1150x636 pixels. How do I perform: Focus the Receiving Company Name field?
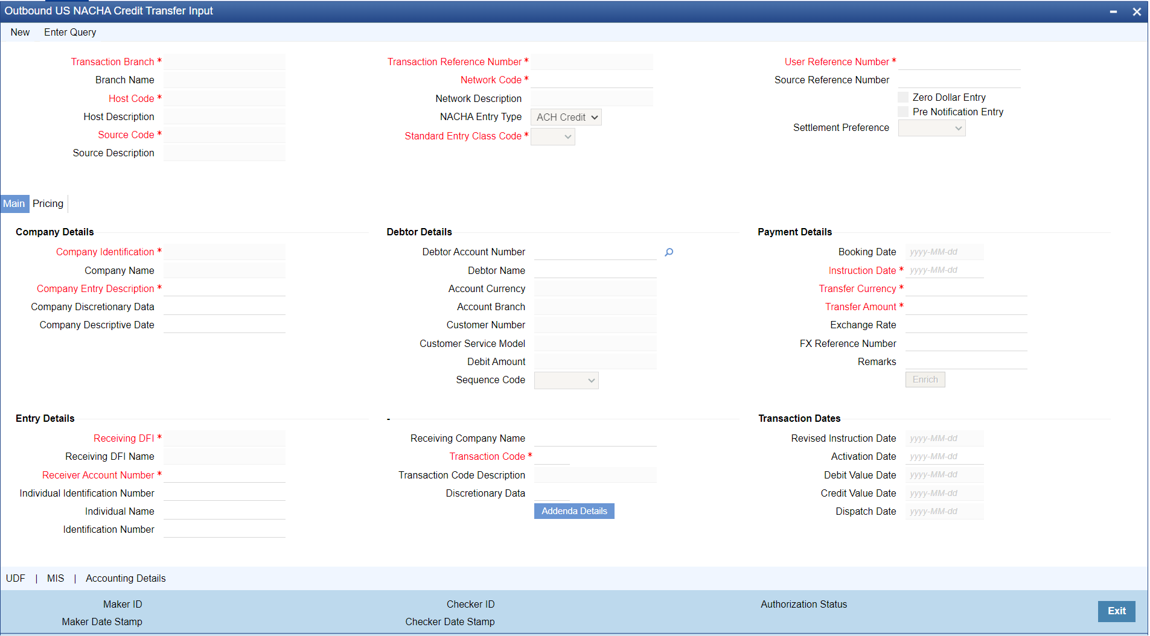[595, 439]
